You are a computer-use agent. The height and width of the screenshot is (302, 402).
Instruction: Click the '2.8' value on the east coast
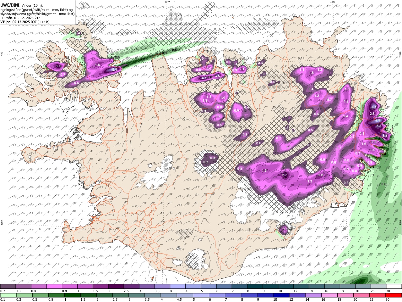[372, 114]
